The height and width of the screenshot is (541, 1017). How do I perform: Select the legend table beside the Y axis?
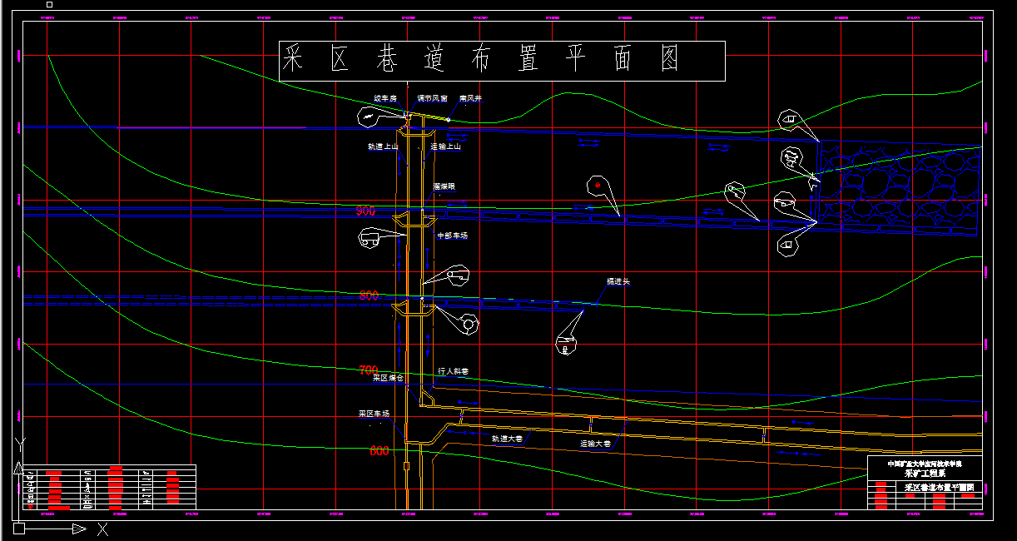109,487
